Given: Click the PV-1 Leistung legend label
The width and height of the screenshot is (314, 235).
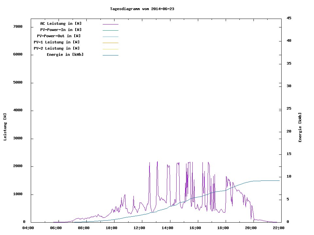Looking at the screenshot, I should click(x=57, y=42).
